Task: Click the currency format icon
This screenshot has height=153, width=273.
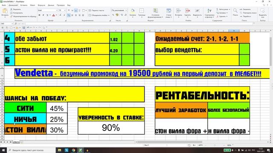Action: coord(117,15)
